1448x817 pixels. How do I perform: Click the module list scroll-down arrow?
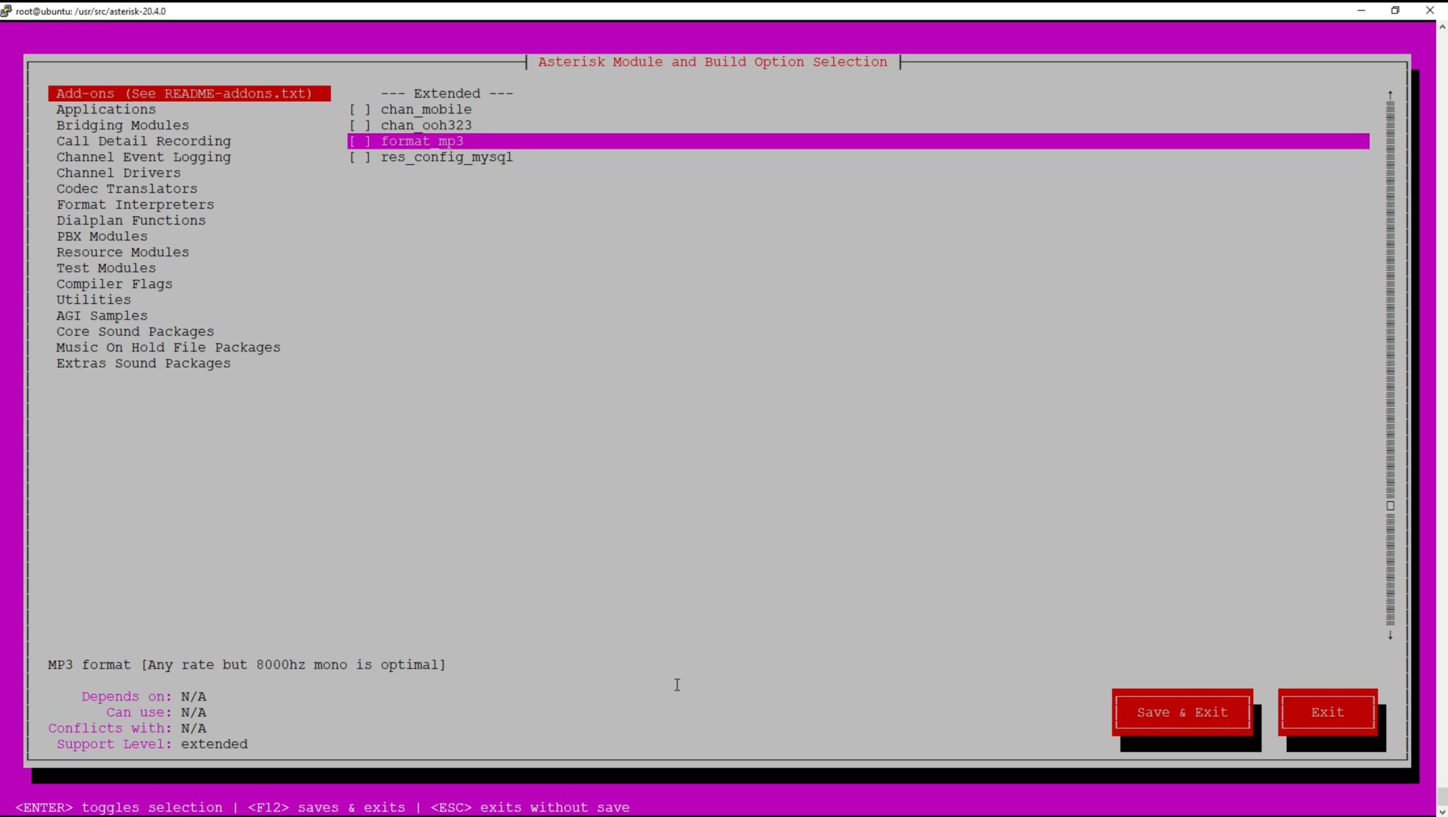click(1390, 635)
